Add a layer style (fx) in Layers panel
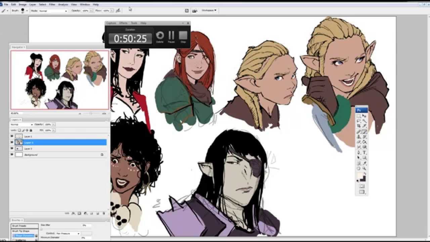This screenshot has width=430, height=242. (73, 213)
